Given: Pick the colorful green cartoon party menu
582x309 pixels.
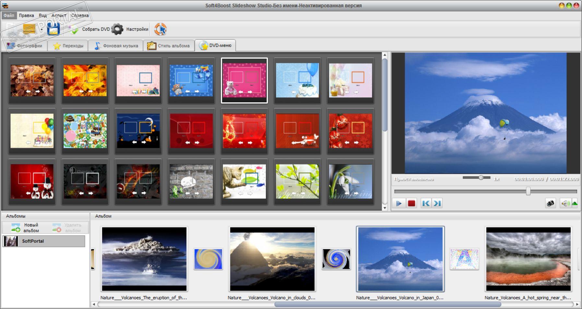Looking at the screenshot, I should tap(85, 131).
